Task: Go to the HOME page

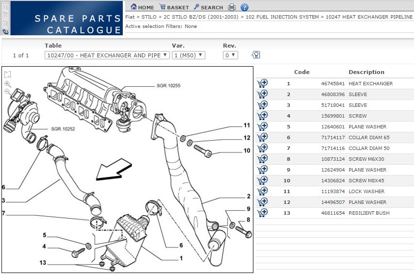Action: click(x=142, y=7)
